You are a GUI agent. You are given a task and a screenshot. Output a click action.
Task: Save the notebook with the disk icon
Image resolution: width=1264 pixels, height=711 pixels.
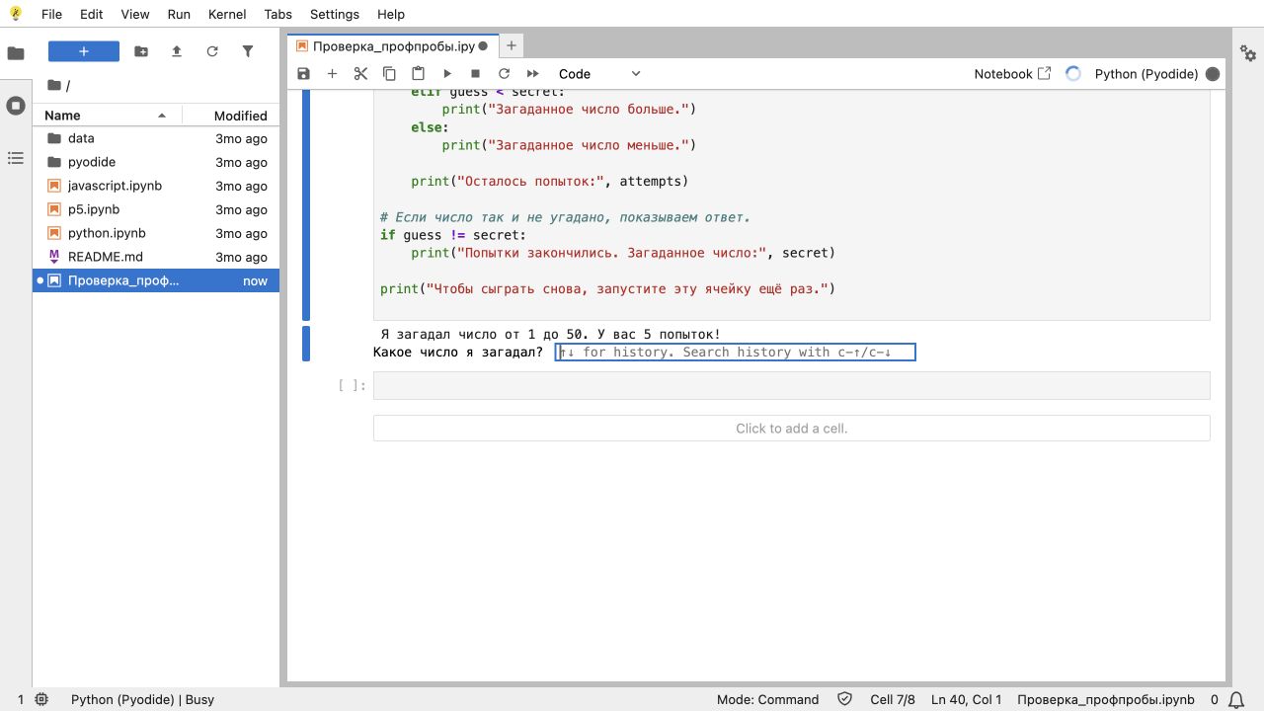click(303, 74)
